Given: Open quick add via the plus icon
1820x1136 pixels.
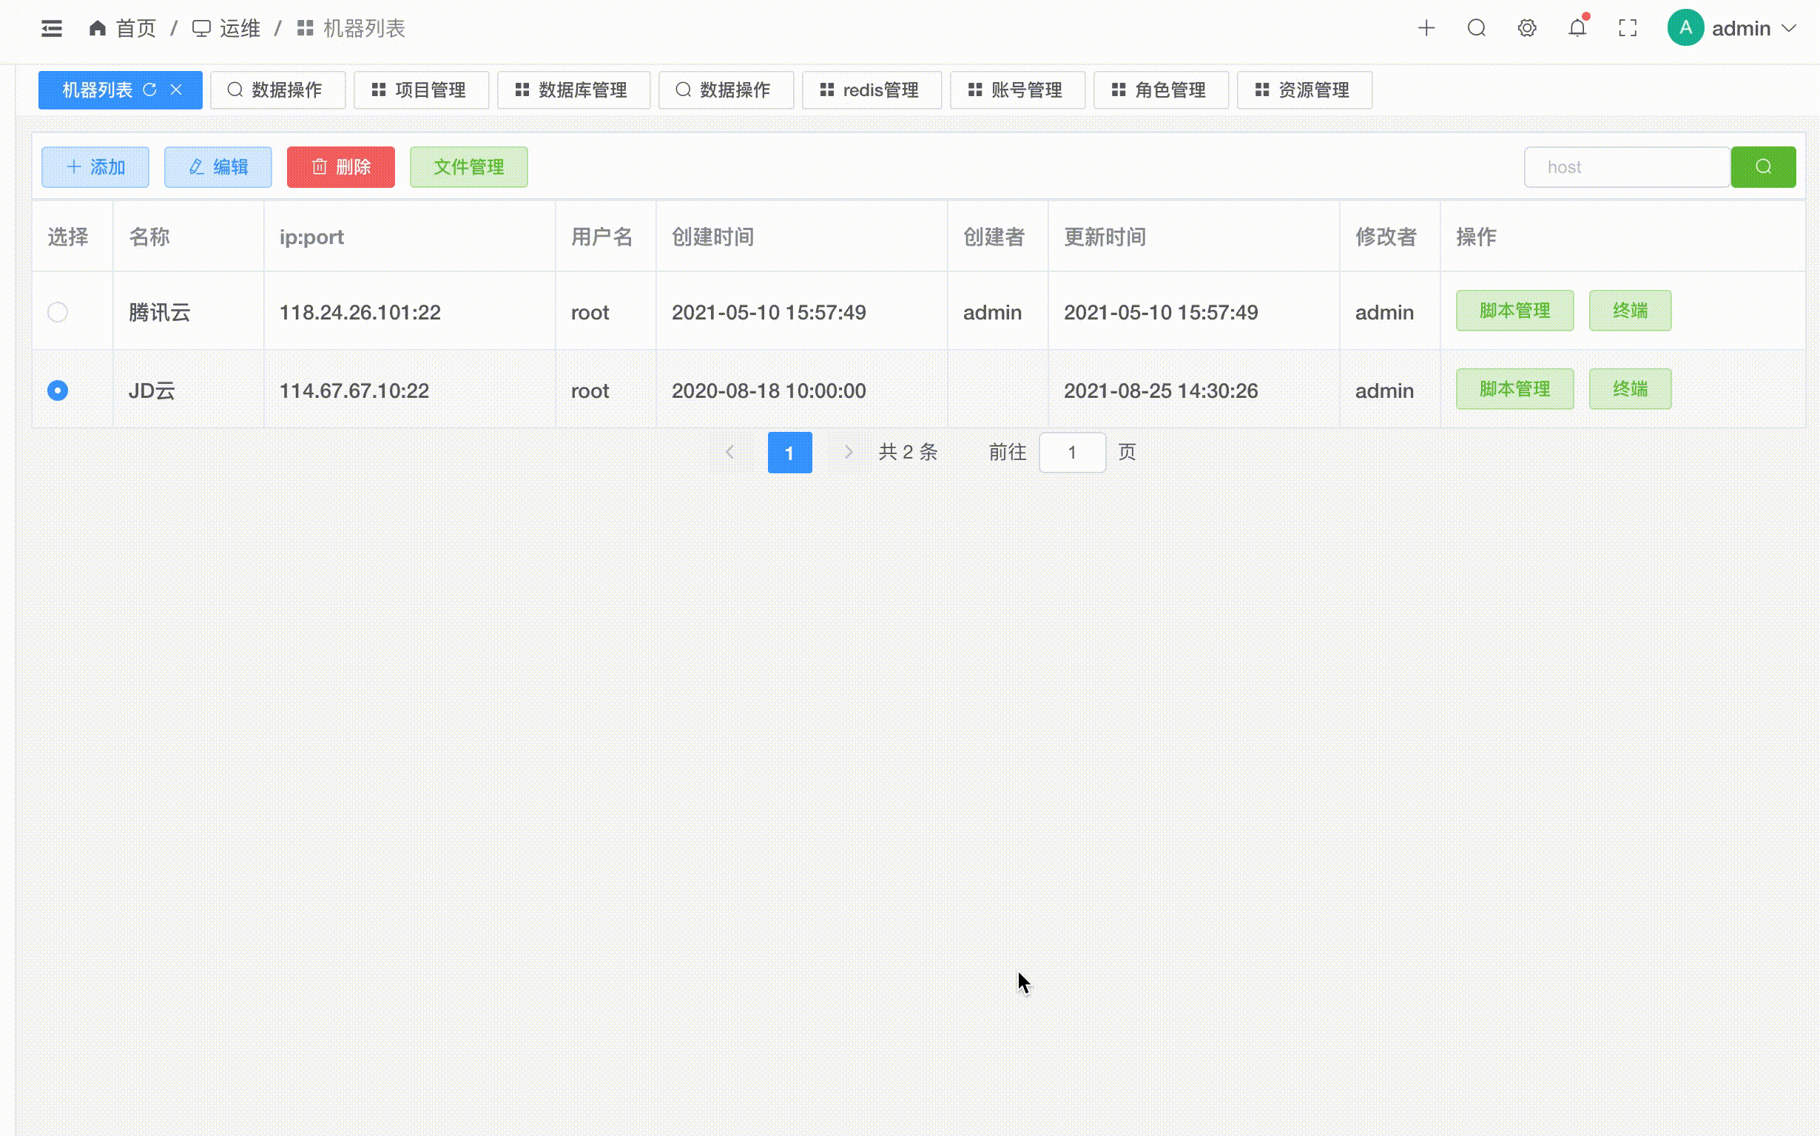Looking at the screenshot, I should point(1427,28).
